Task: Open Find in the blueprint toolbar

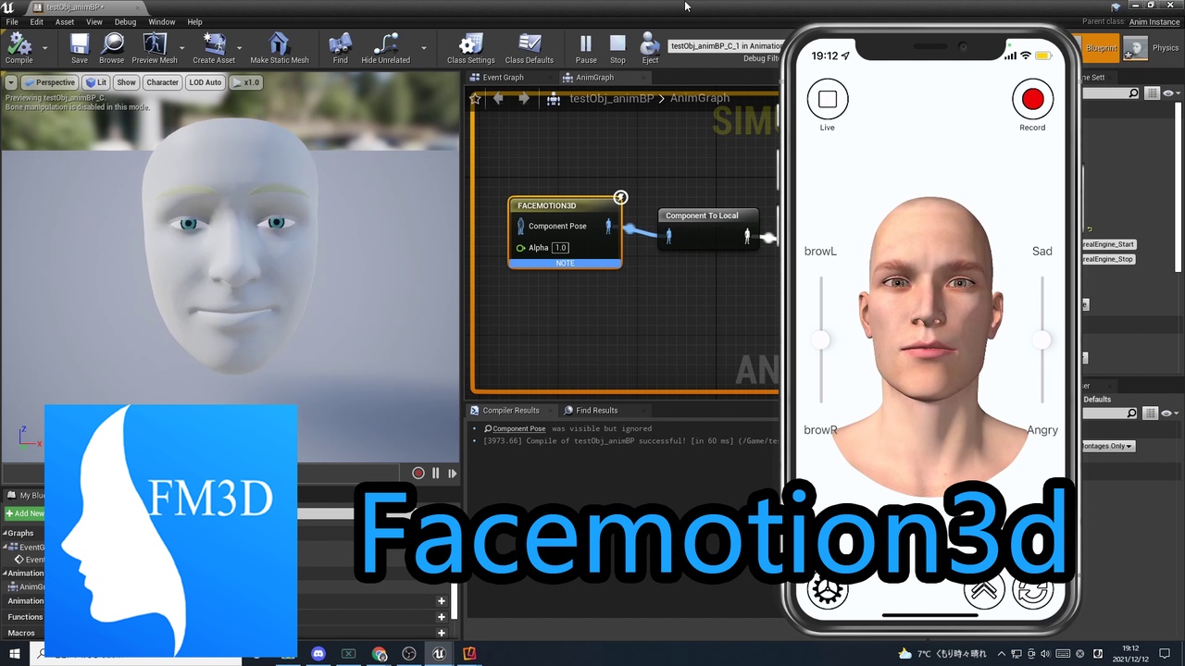Action: (341, 48)
